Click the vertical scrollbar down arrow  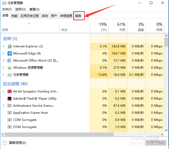tap(166, 130)
